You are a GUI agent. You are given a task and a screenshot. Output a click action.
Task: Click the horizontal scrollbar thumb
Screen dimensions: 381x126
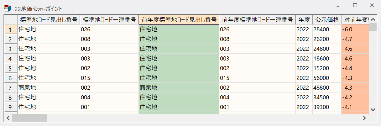pos(29,118)
